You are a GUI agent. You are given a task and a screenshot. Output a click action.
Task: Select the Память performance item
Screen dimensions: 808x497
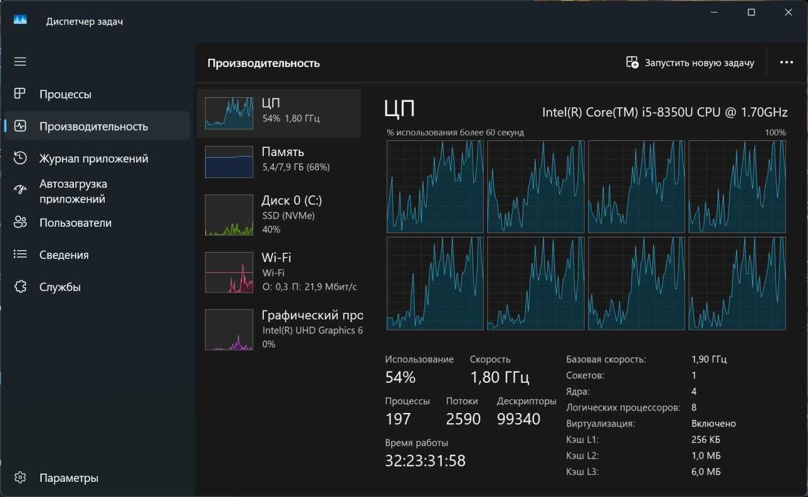(279, 162)
